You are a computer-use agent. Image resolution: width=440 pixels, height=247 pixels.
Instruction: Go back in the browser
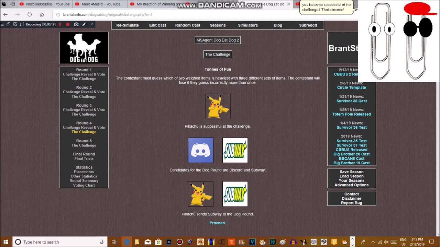click(x=5, y=15)
